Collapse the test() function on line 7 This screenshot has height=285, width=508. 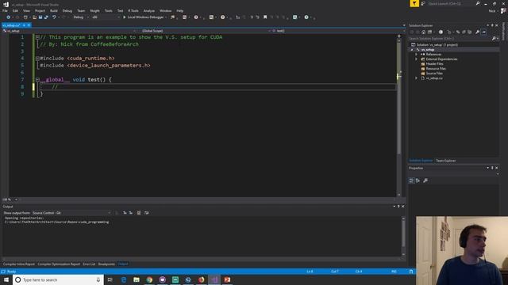37,79
